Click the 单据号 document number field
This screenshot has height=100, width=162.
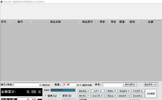63,90
